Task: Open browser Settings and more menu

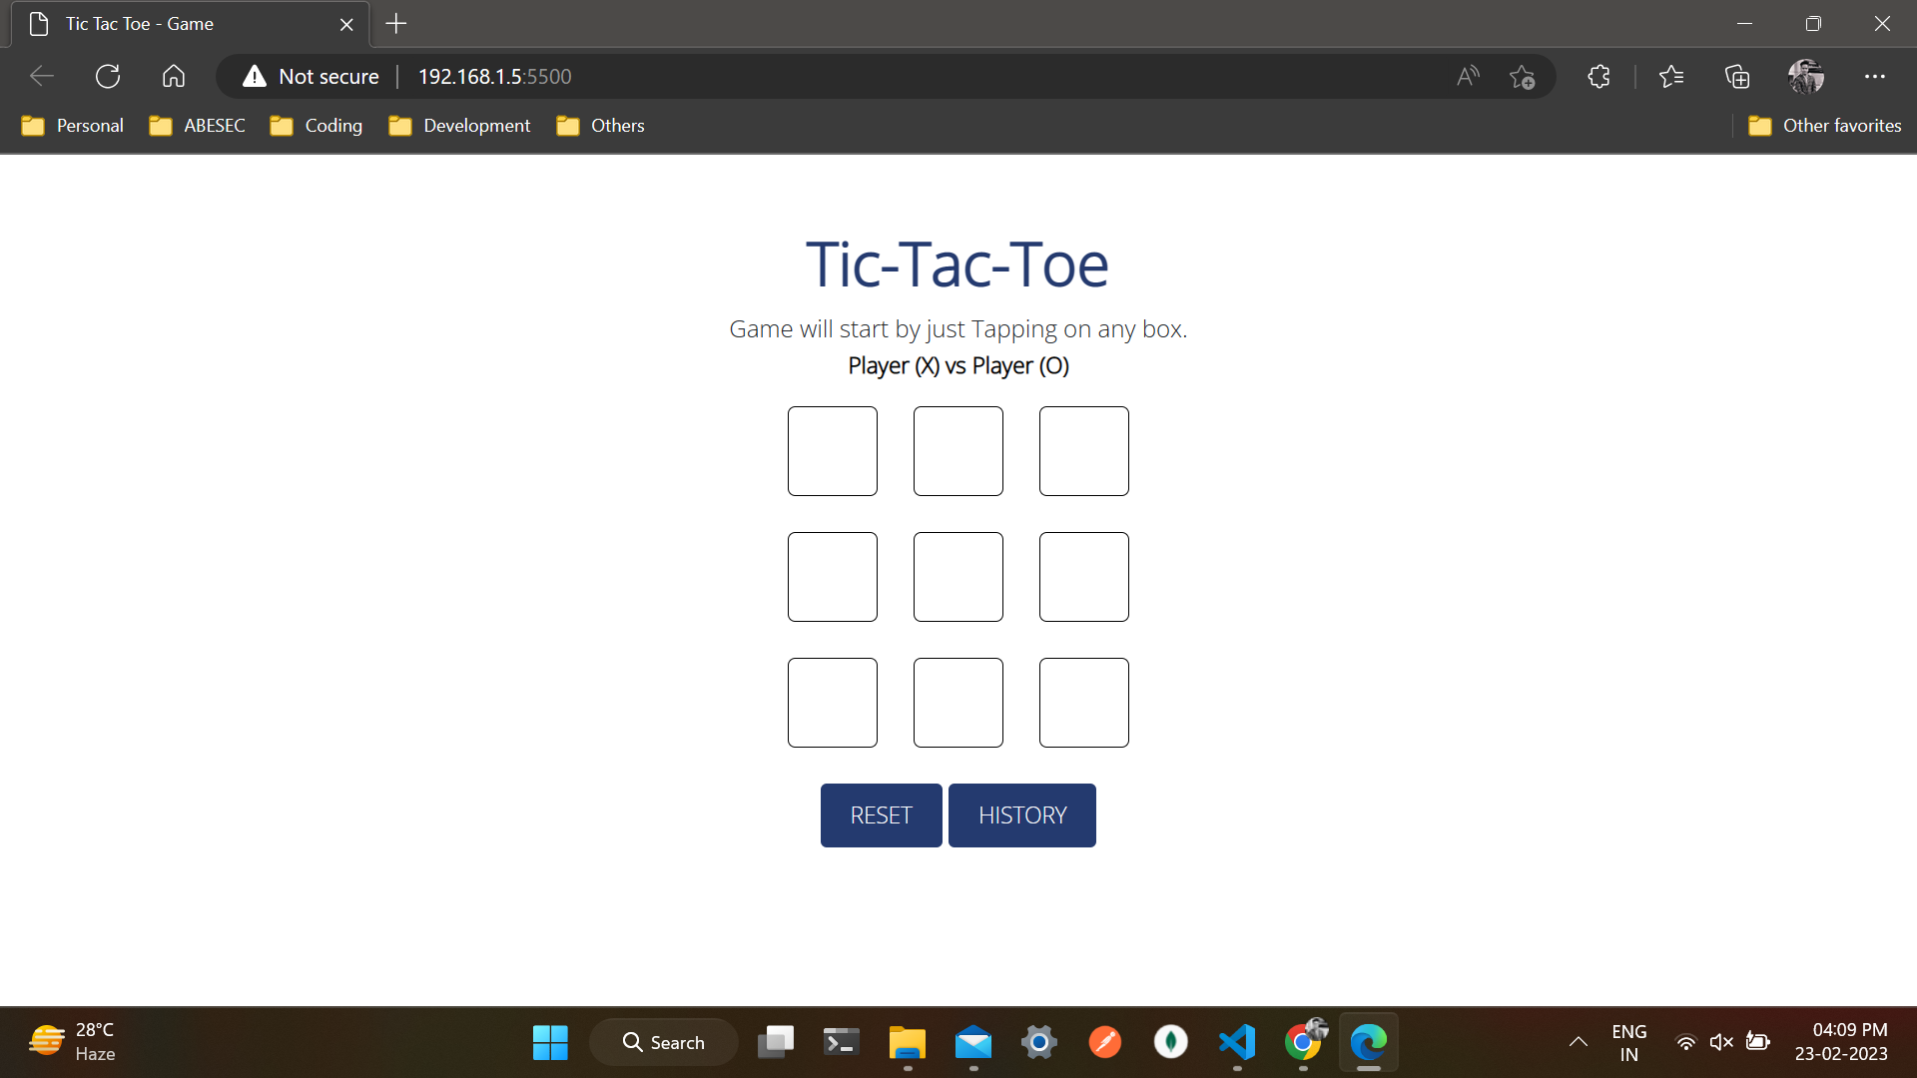Action: pos(1874,76)
